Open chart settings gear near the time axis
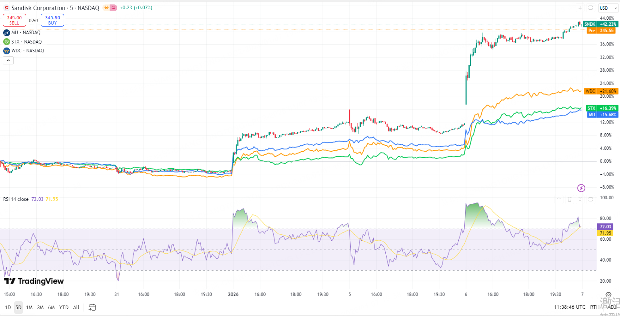Viewport: 620px width, 316px height. click(608, 295)
